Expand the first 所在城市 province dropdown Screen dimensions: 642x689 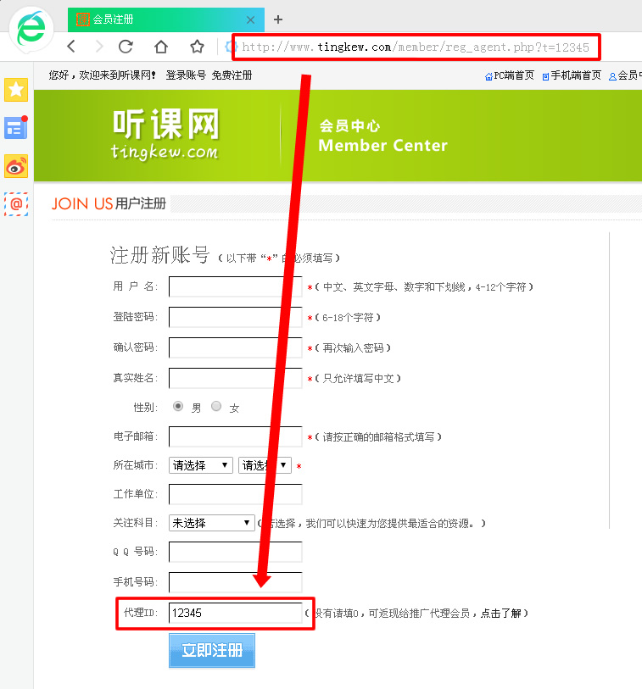click(x=201, y=465)
